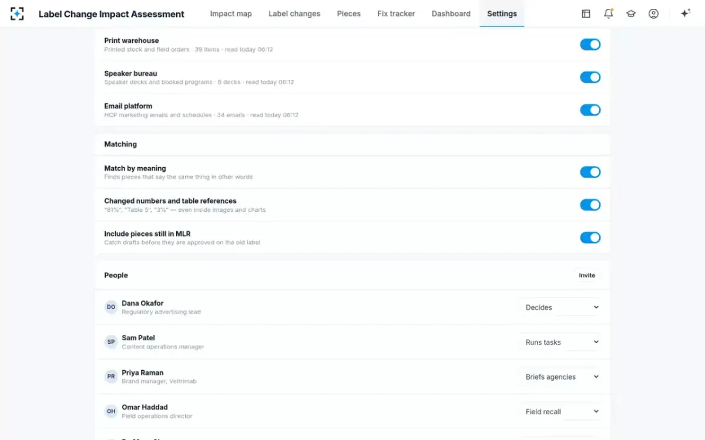Open the layout panel icon

586,13
